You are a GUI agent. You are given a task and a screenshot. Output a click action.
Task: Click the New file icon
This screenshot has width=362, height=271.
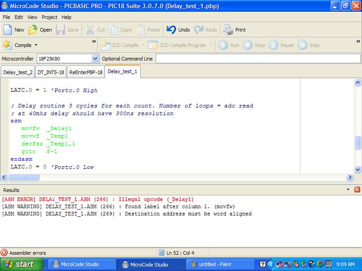coord(8,30)
